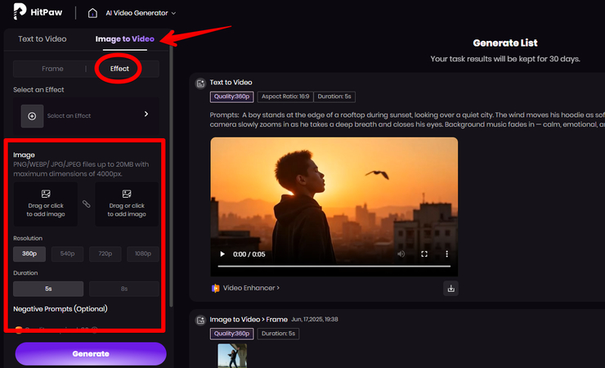
Task: Play the rooftop sunset video
Action: click(221, 254)
